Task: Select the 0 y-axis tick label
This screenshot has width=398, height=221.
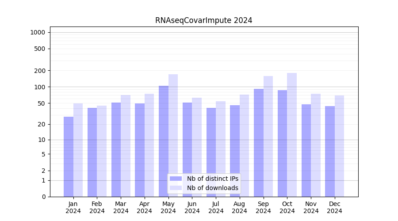Action: pyautogui.click(x=43, y=197)
